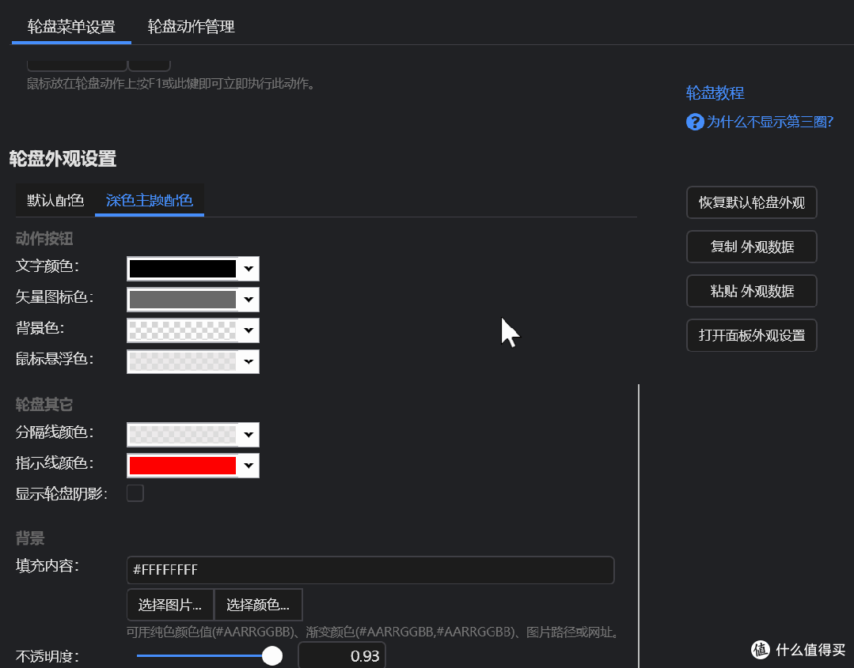
Task: Click the 填充内容 field with #FFFFFFFF
Action: [x=370, y=569]
